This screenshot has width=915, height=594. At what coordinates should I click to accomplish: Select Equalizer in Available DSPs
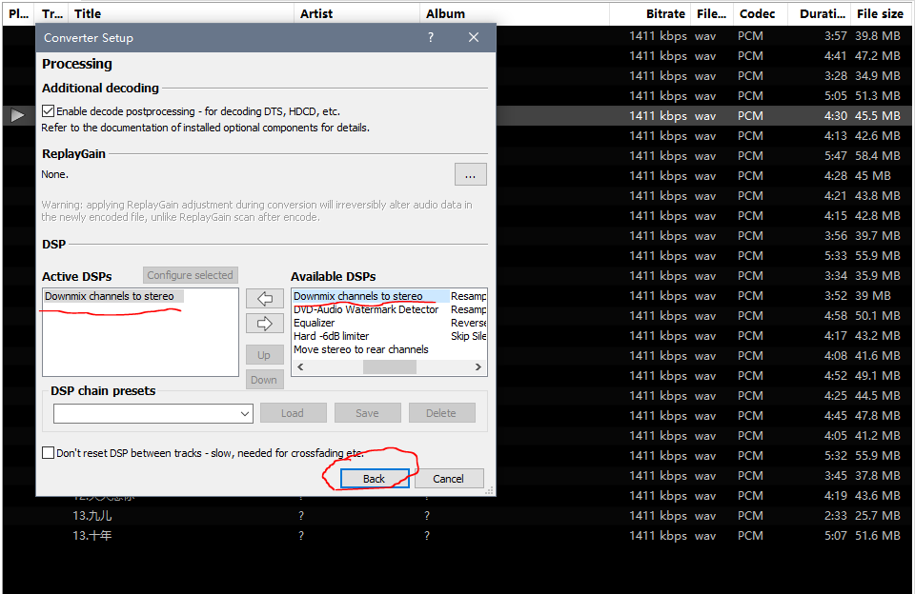point(315,323)
